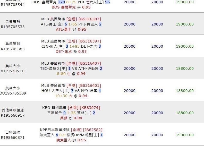Select the 10+30 大 @ 0.94 pick
The height and width of the screenshot is (146, 204).
pos(71,96)
